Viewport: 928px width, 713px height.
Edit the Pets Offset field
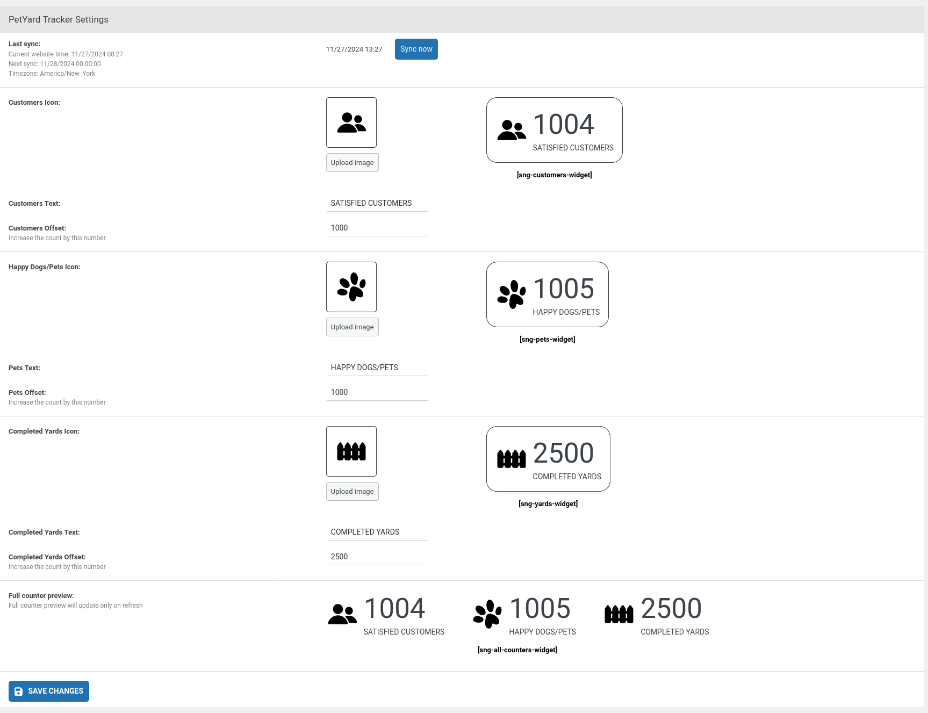click(x=377, y=392)
